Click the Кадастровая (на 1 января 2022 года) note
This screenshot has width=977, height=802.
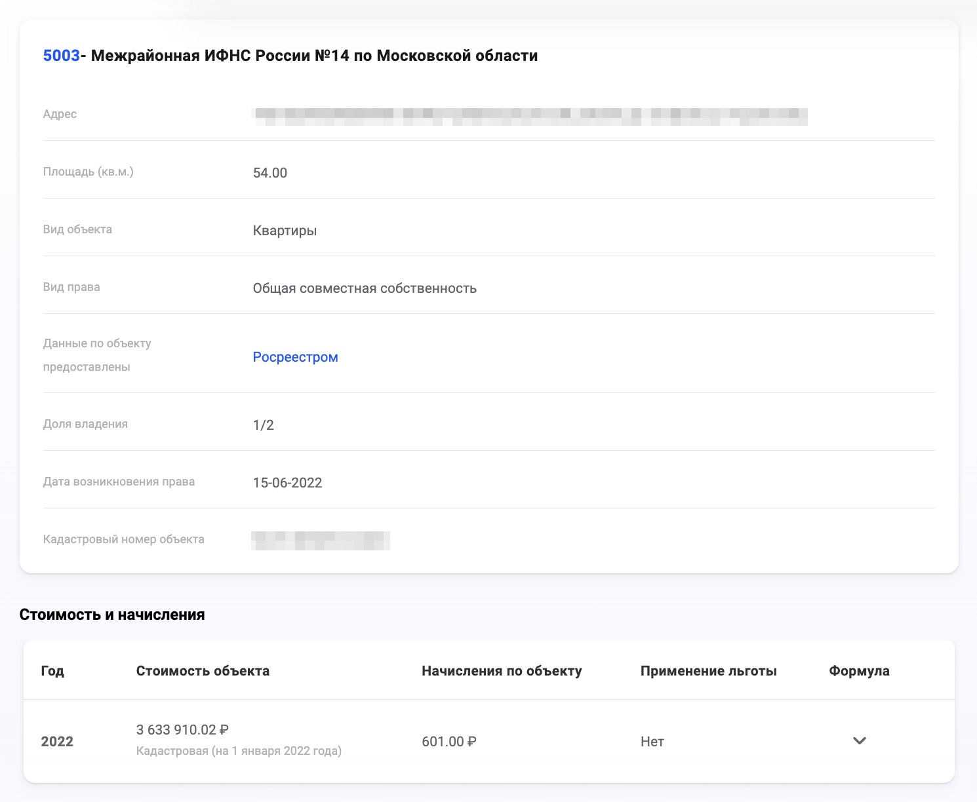(239, 751)
